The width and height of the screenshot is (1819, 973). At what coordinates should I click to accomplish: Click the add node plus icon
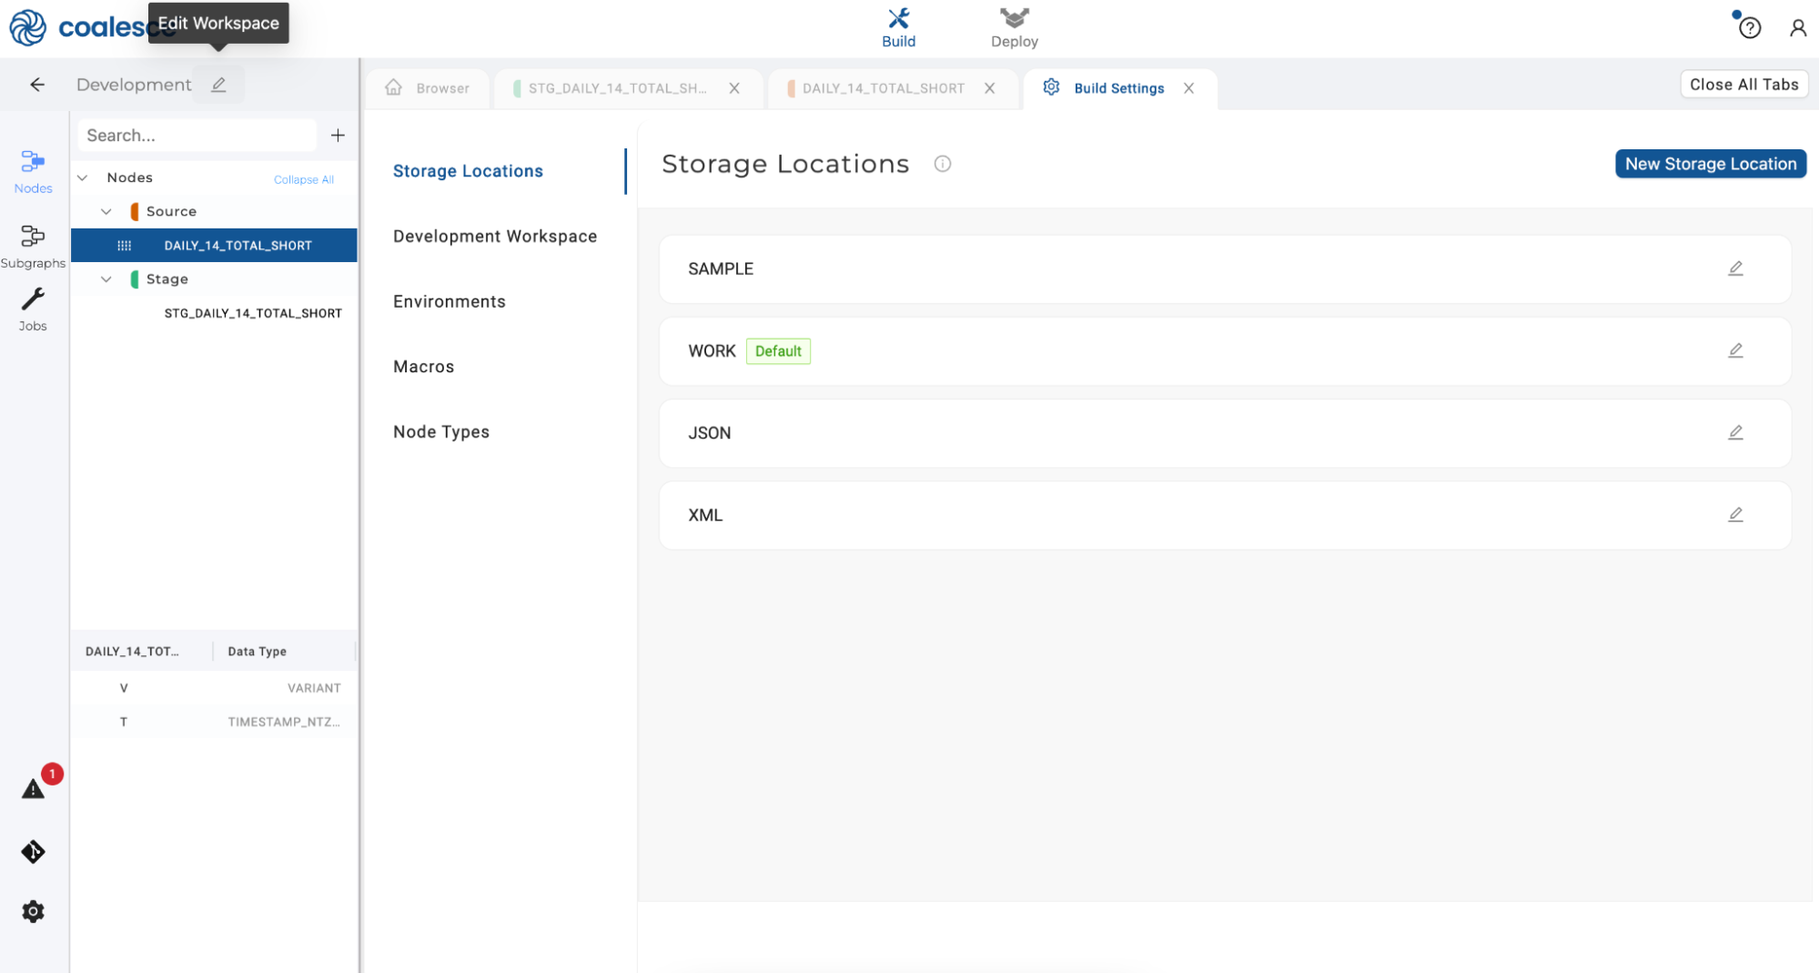(338, 136)
